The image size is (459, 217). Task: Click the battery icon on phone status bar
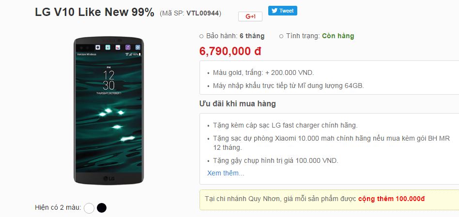coord(139,54)
